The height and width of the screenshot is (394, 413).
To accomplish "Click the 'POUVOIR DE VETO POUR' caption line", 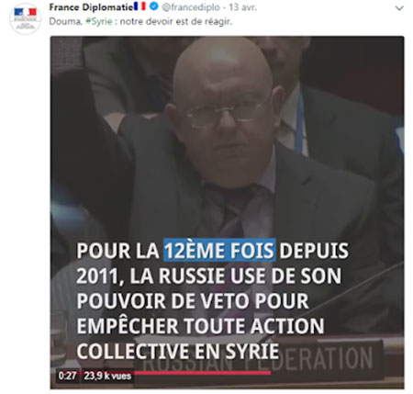I will click(193, 300).
